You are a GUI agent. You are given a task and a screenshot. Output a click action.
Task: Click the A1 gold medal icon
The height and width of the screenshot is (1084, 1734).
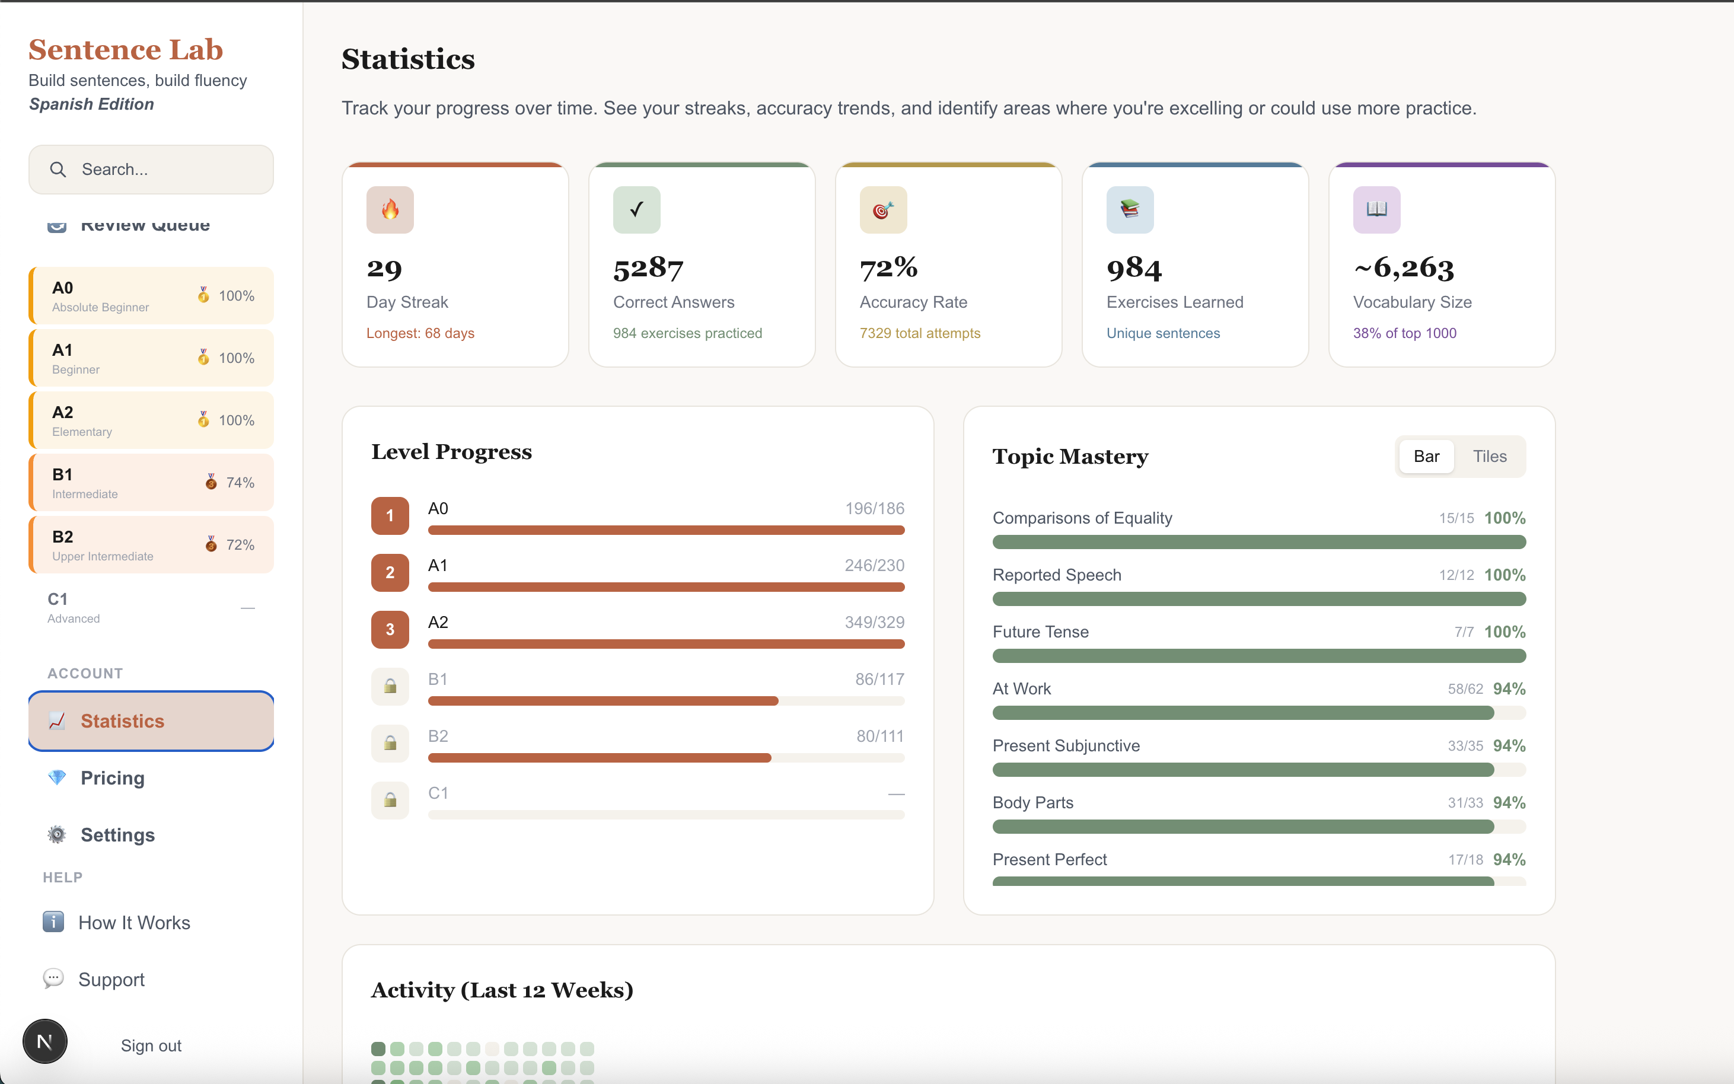pyautogui.click(x=203, y=358)
